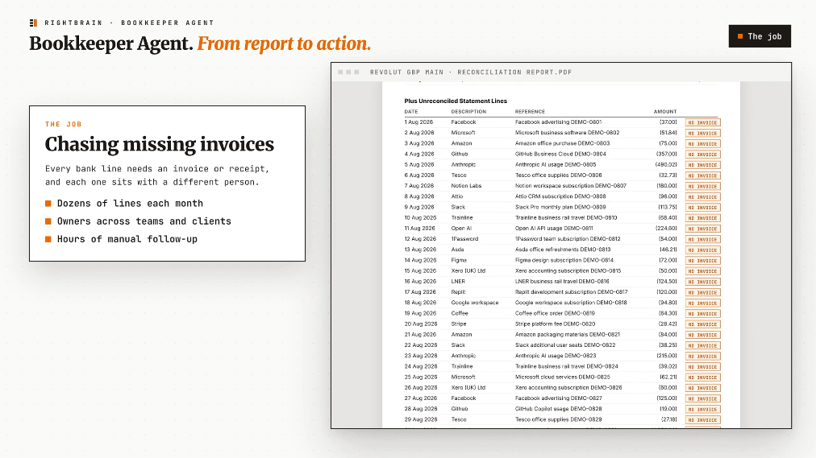The height and width of the screenshot is (458, 816).
Task: Click 'Amazon packaging materials DEMO-0821' reference
Action: pos(567,334)
